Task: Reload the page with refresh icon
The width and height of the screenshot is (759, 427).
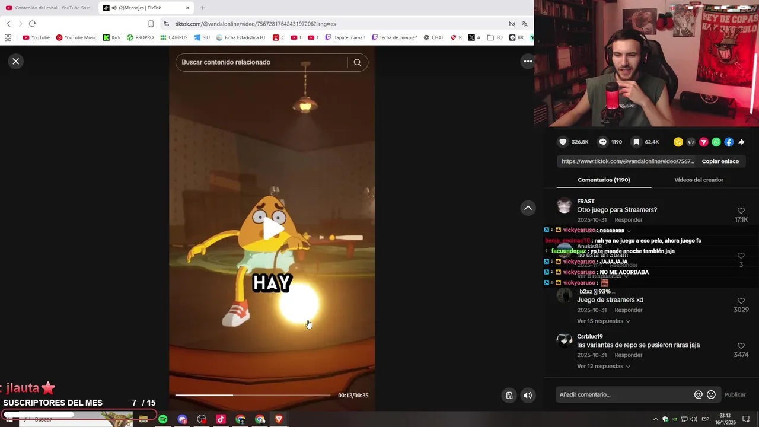Action: (32, 24)
